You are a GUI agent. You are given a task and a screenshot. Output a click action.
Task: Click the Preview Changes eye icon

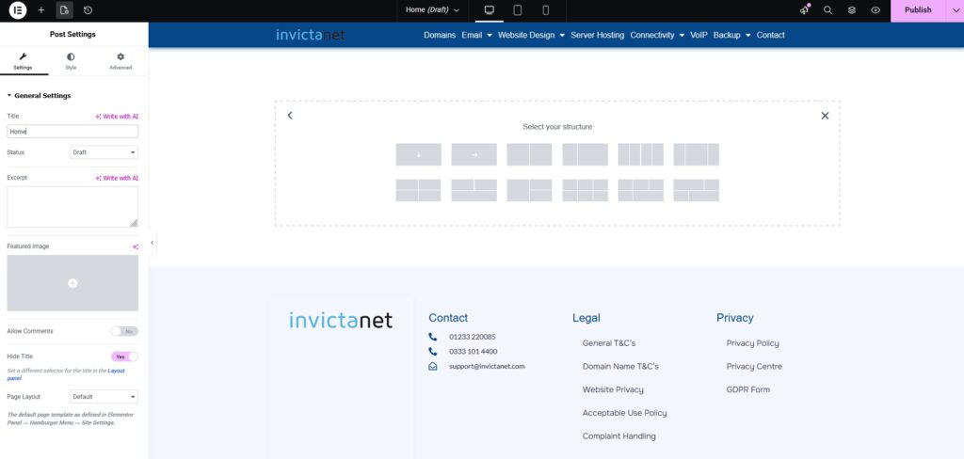(x=876, y=10)
